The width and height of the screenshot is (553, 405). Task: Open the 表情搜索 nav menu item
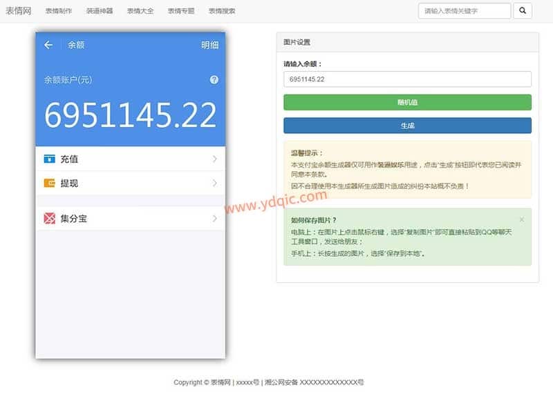click(222, 11)
